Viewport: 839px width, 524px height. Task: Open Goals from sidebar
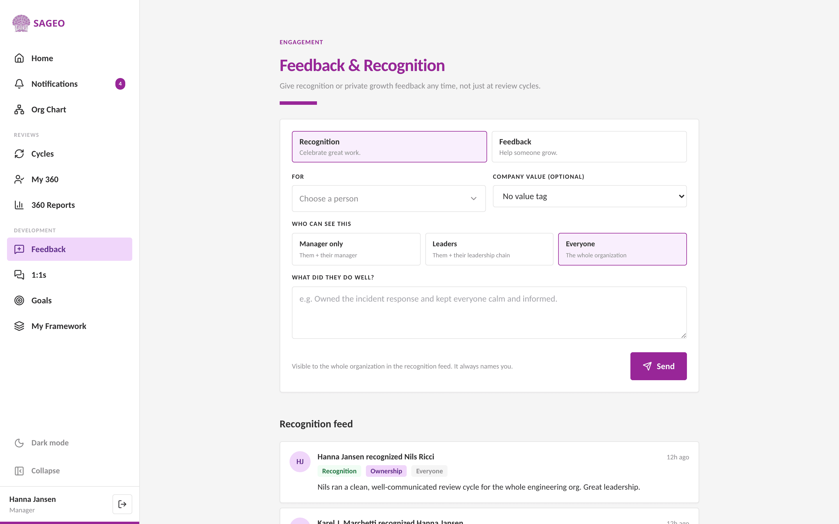point(69,300)
